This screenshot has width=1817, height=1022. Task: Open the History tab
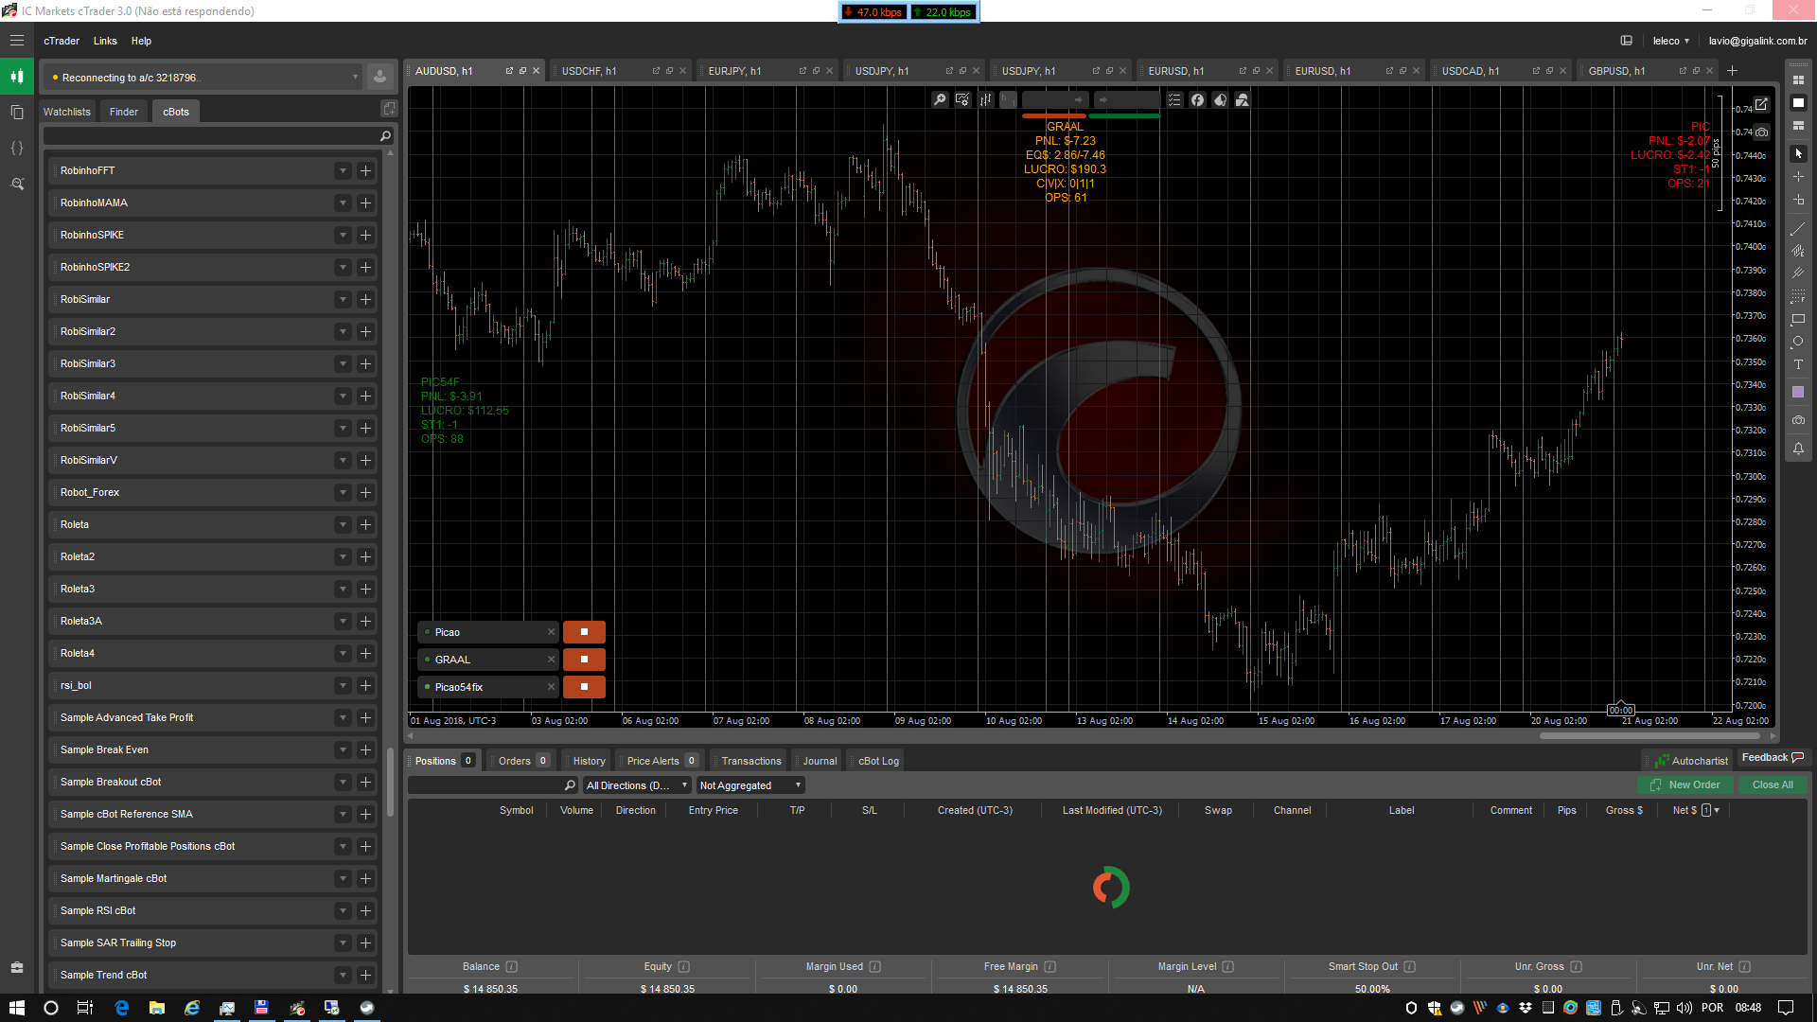(x=589, y=761)
